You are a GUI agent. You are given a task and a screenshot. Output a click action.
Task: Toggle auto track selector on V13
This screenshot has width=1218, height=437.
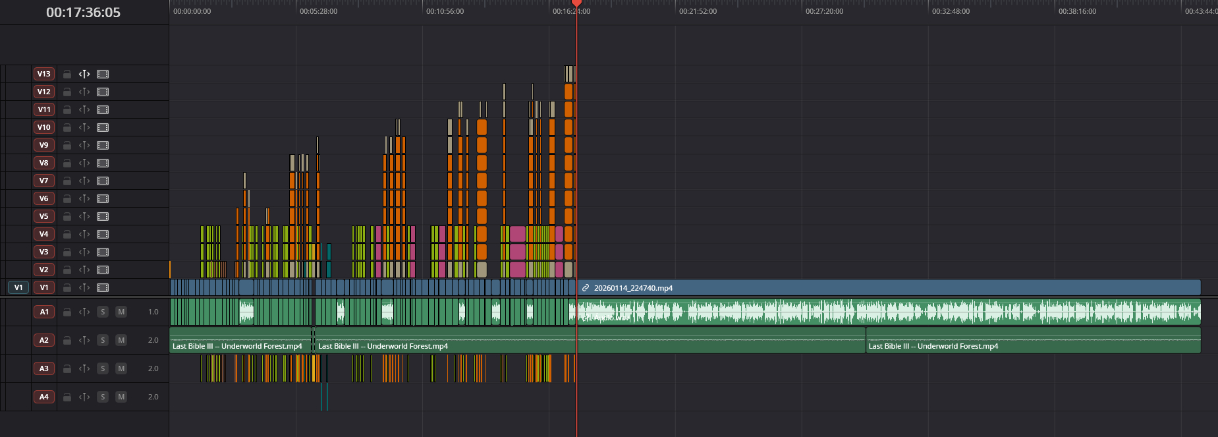point(84,74)
